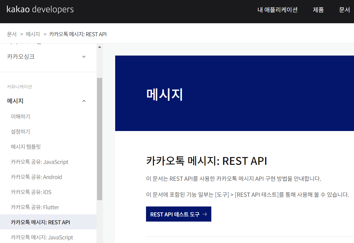Viewport: 354px width, 243px height.
Task: Click the REST API 테스트 도구 button
Action: tap(179, 214)
